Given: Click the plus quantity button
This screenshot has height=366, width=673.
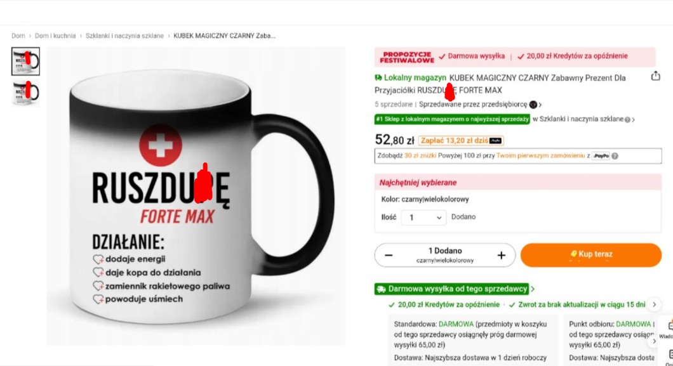Looking at the screenshot, I should click(502, 255).
